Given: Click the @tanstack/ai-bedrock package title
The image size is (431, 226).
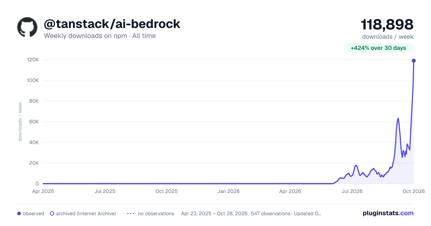Looking at the screenshot, I should [112, 24].
